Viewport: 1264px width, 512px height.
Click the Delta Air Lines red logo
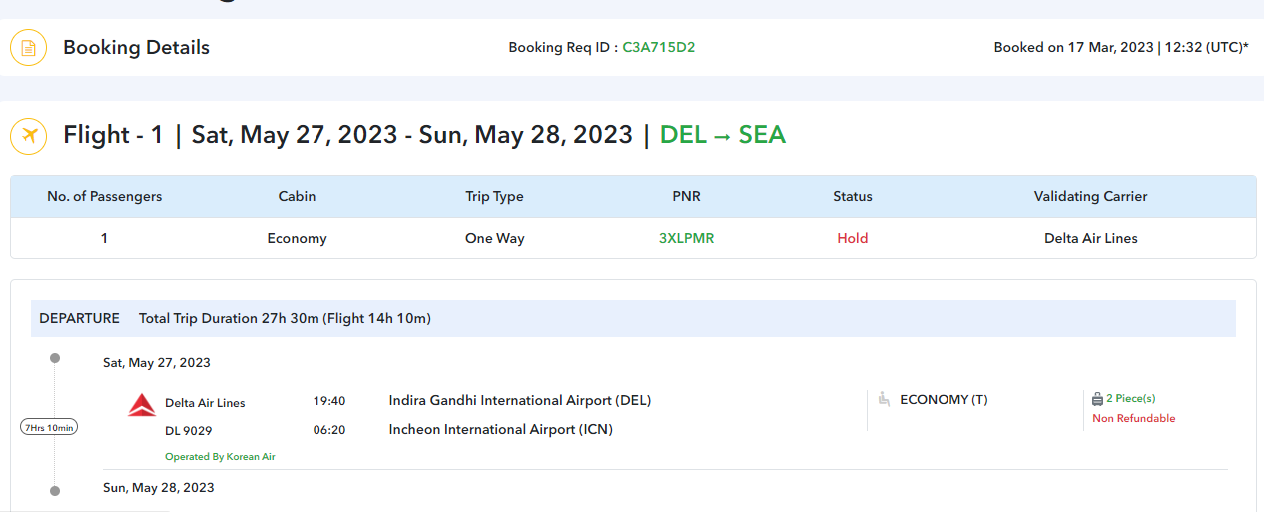[x=142, y=404]
